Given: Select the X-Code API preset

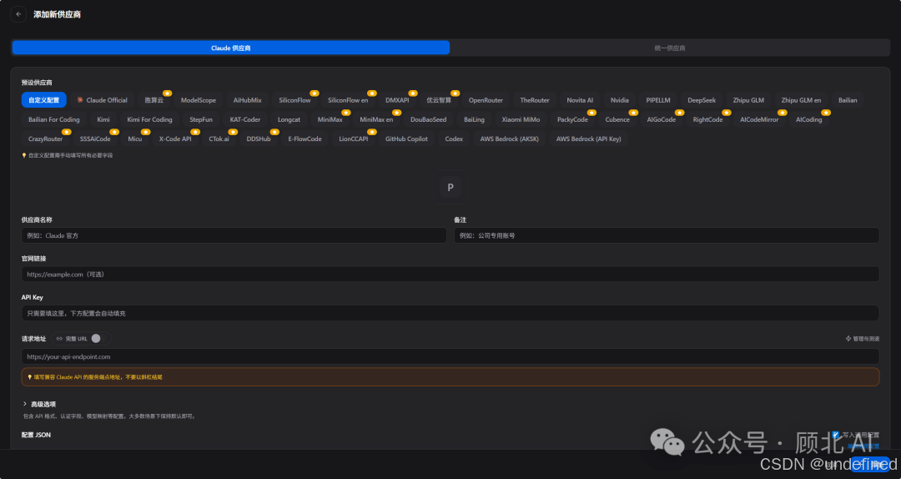Looking at the screenshot, I should point(175,139).
